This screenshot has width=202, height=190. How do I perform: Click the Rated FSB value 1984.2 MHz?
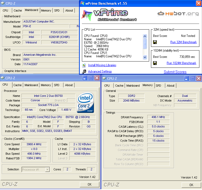[x=34, y=158]
